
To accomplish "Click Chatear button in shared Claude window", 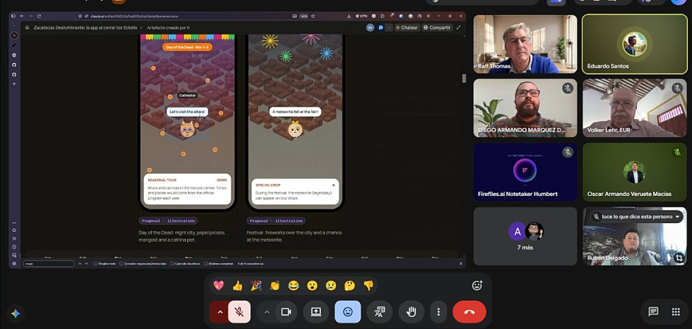I will 407,27.
